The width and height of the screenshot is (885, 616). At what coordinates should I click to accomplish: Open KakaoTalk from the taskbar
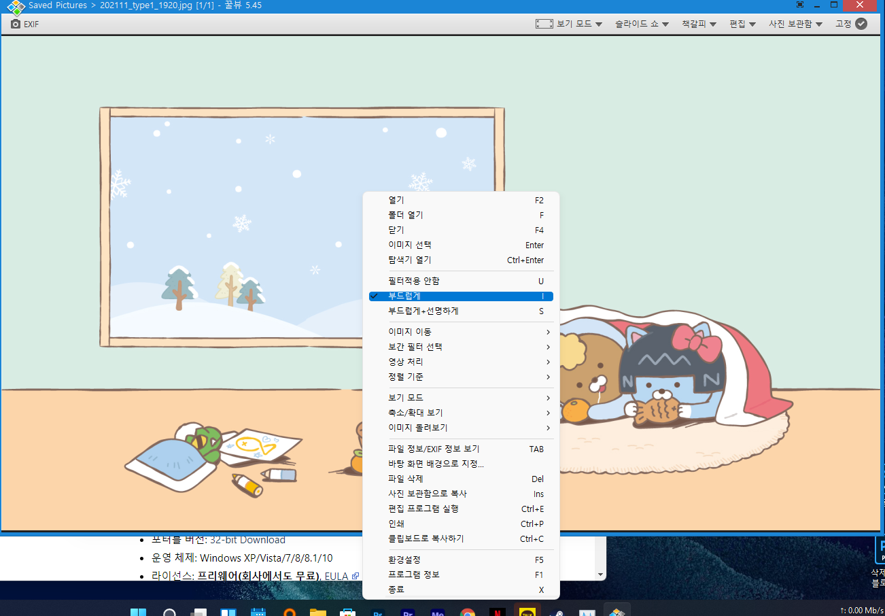point(527,612)
